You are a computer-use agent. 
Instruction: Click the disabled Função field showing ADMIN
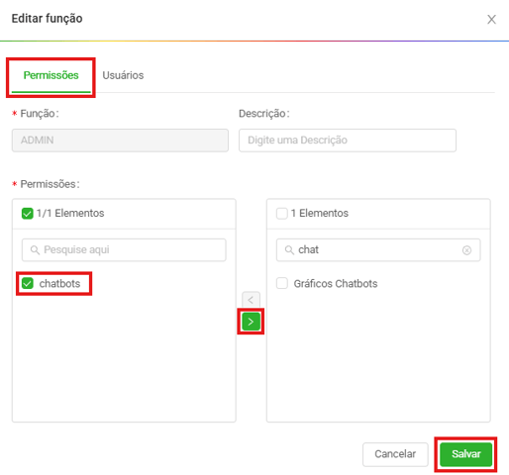tap(120, 141)
